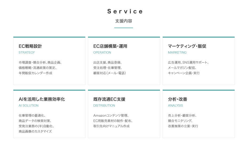Viewport: 248px width, 144px height.
Task: Click the Service section heading
Action: coord(125,11)
